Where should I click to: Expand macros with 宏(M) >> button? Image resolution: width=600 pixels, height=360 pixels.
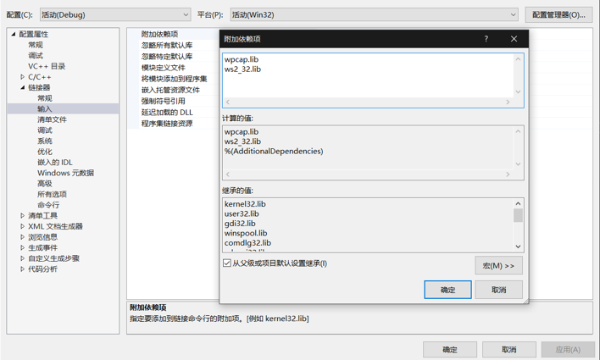tap(498, 265)
